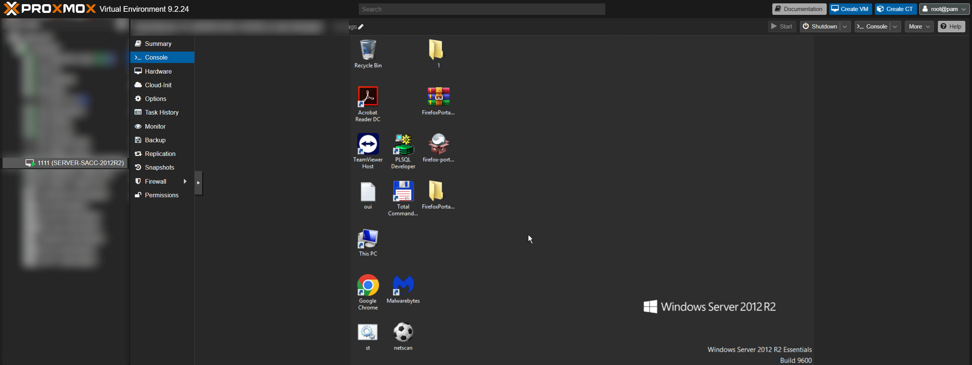Open the Recycle Bin desktop icon
The width and height of the screenshot is (972, 365).
368,54
